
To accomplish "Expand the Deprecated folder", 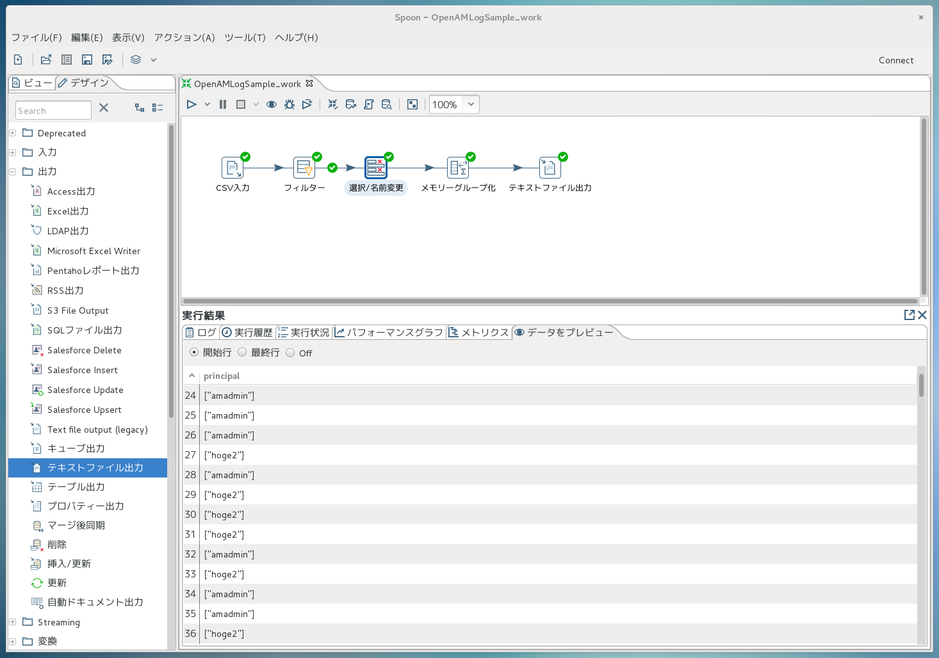I will pyautogui.click(x=12, y=133).
